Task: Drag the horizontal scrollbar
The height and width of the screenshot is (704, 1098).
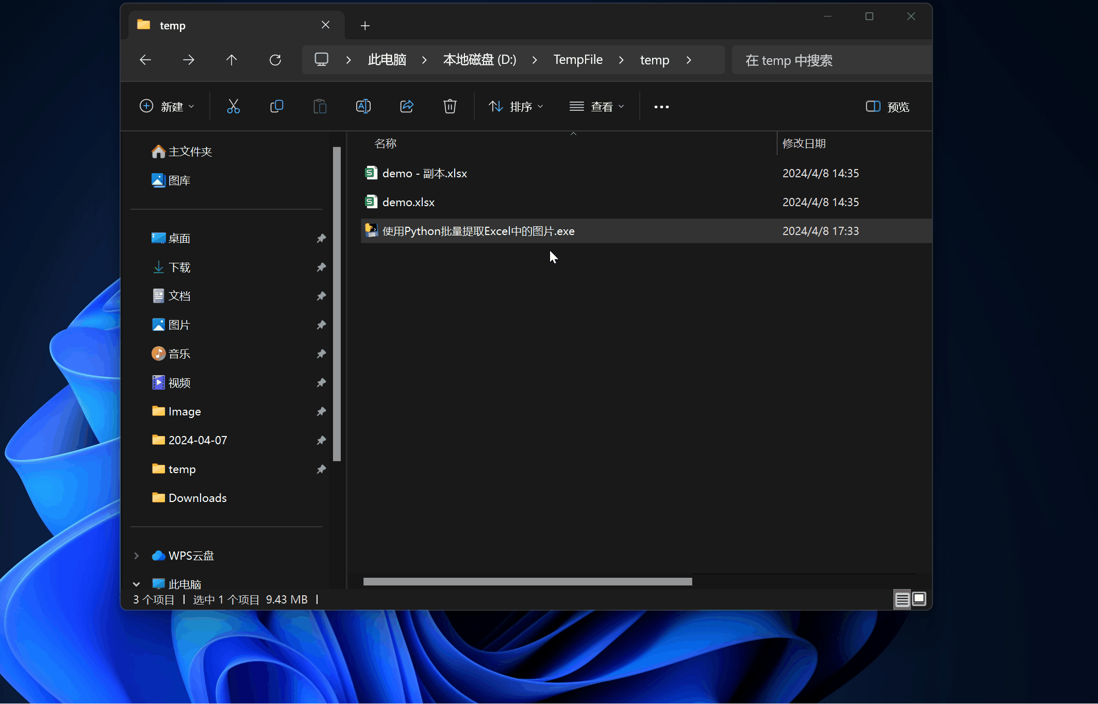Action: coord(527,582)
